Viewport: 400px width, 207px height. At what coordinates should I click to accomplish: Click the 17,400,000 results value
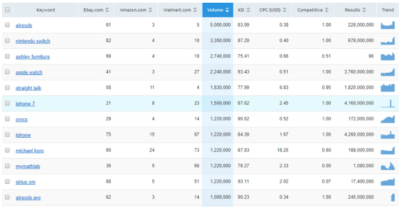click(x=362, y=182)
